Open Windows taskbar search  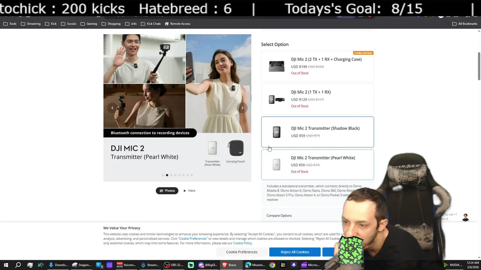[x=18, y=265]
